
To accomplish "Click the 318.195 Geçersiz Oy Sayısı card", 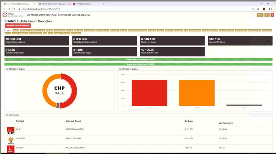I will [x=240, y=41].
